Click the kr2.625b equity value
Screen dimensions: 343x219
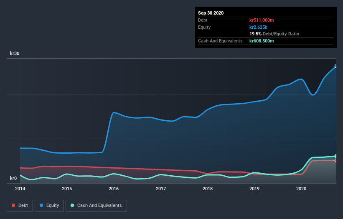258,27
